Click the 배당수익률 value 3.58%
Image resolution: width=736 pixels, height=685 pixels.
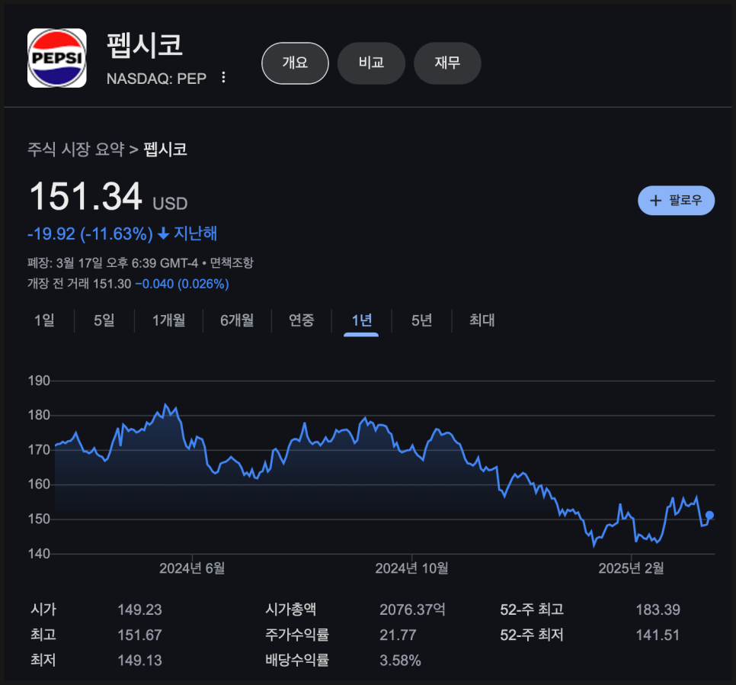[x=400, y=661]
